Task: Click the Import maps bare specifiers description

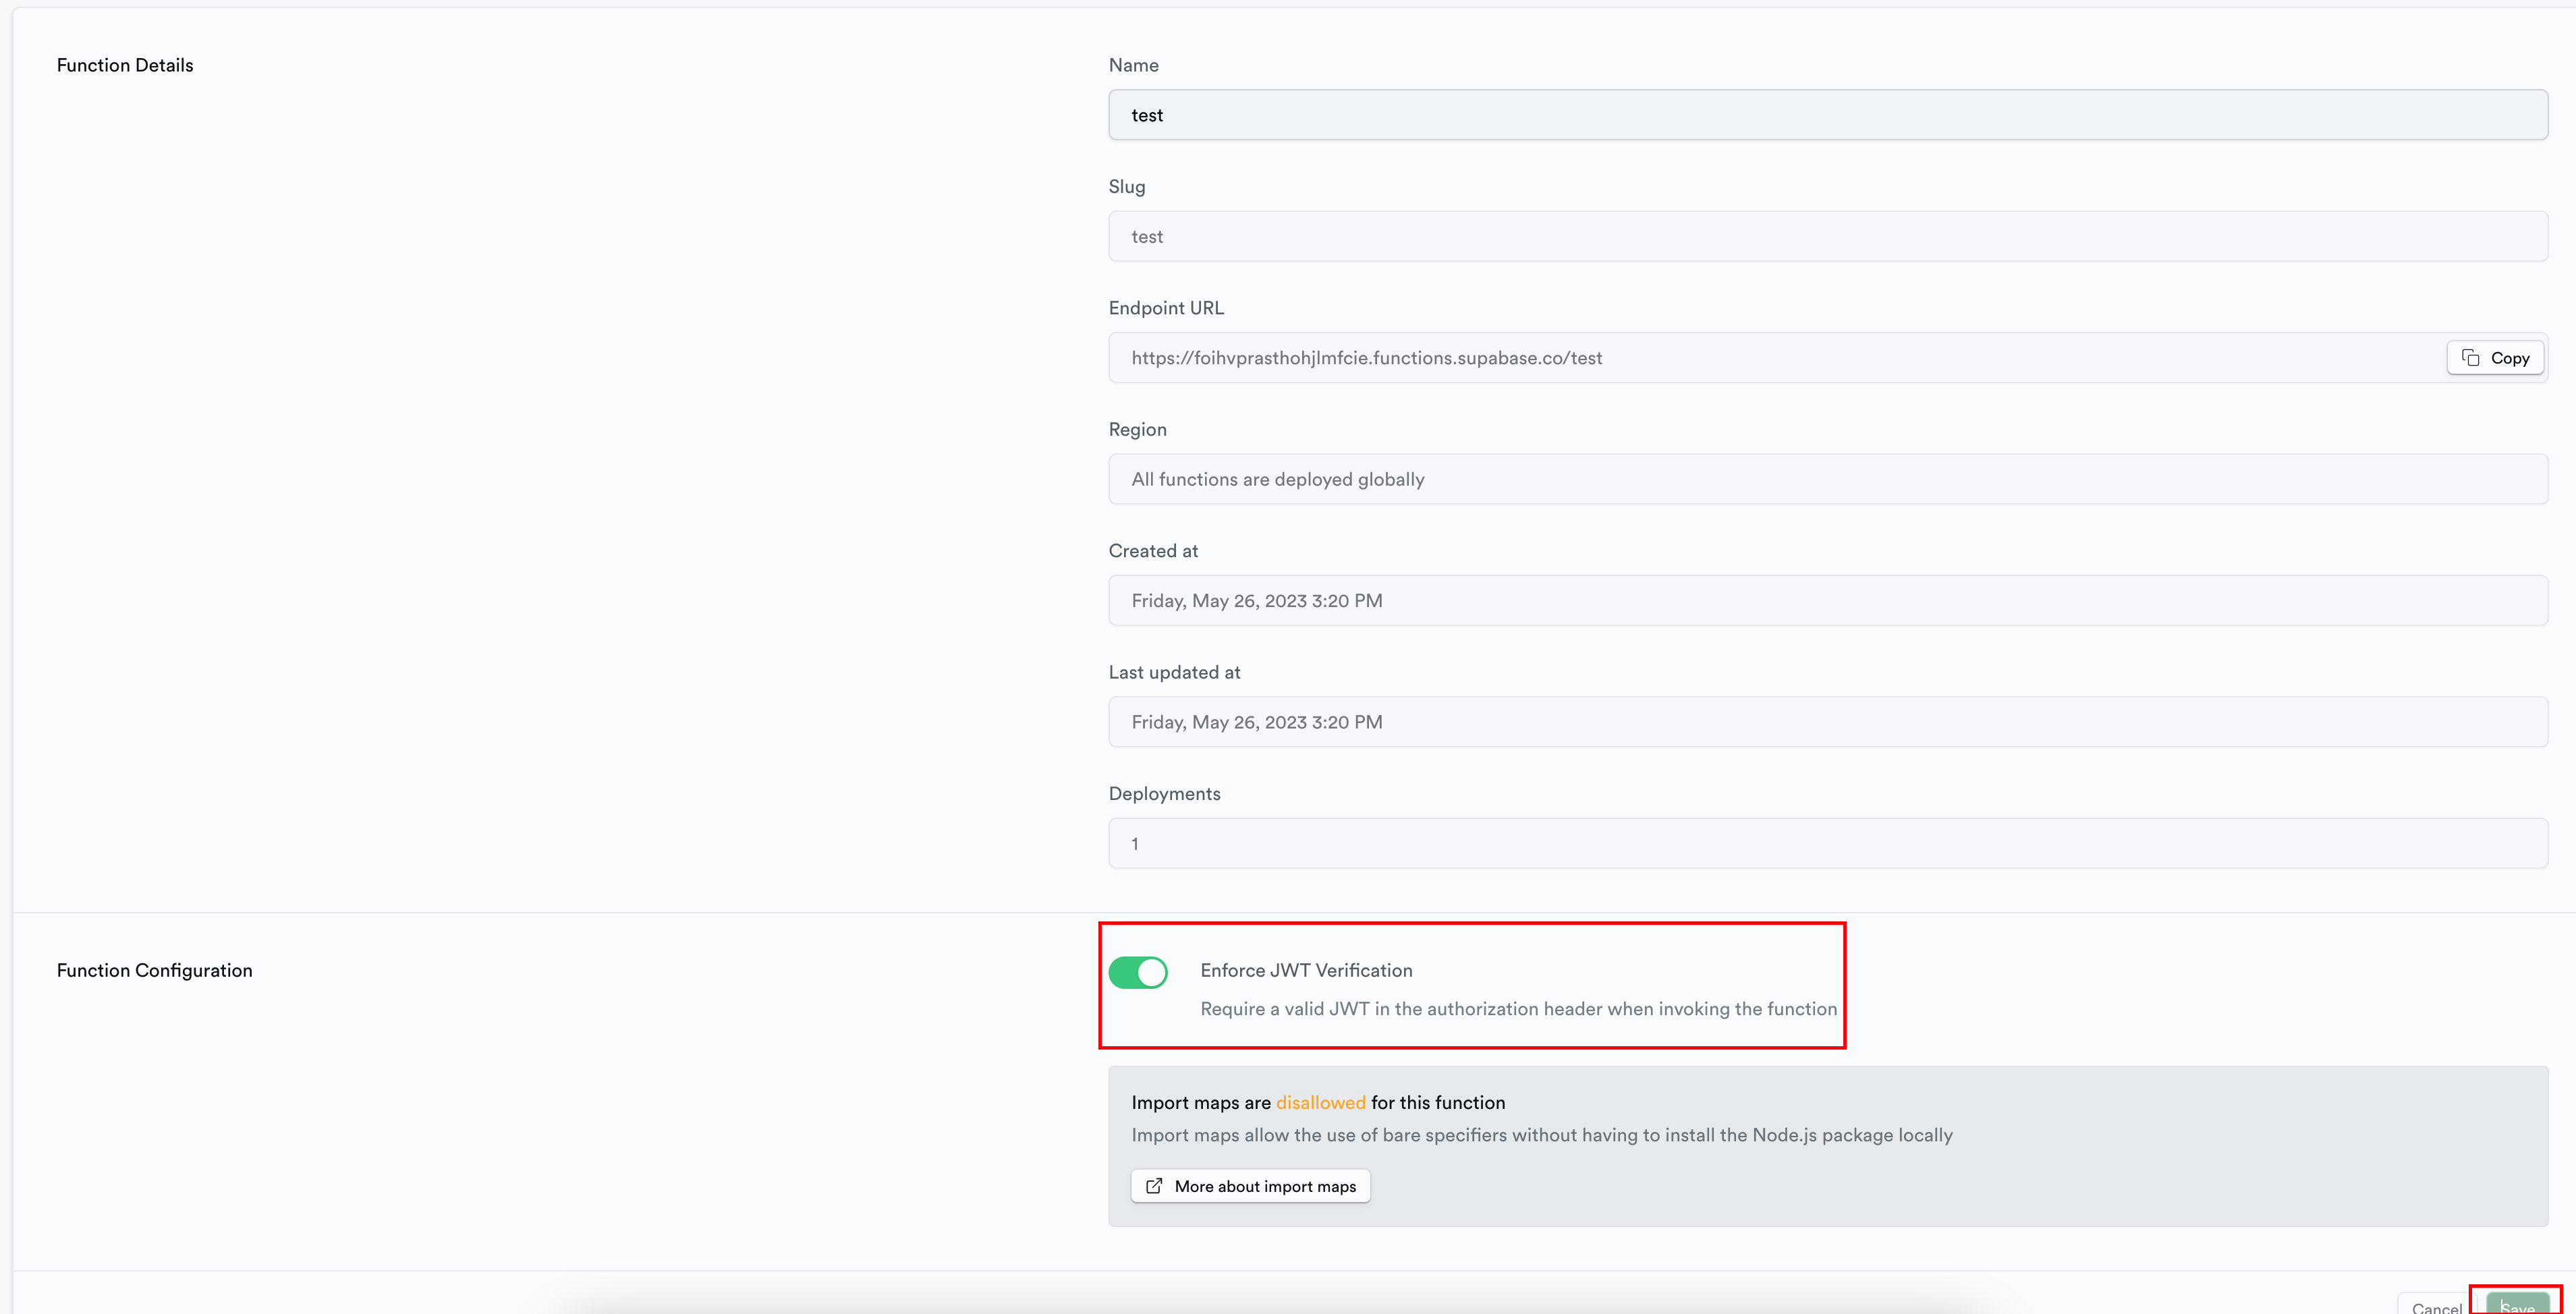Action: coord(1541,1135)
